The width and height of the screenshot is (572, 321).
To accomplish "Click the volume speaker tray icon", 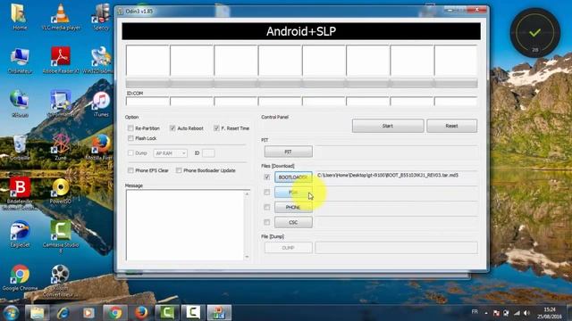I will [x=526, y=313].
